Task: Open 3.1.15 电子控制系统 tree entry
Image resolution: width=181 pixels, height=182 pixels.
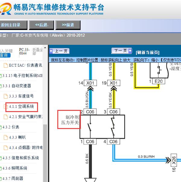Action: click(22, 76)
